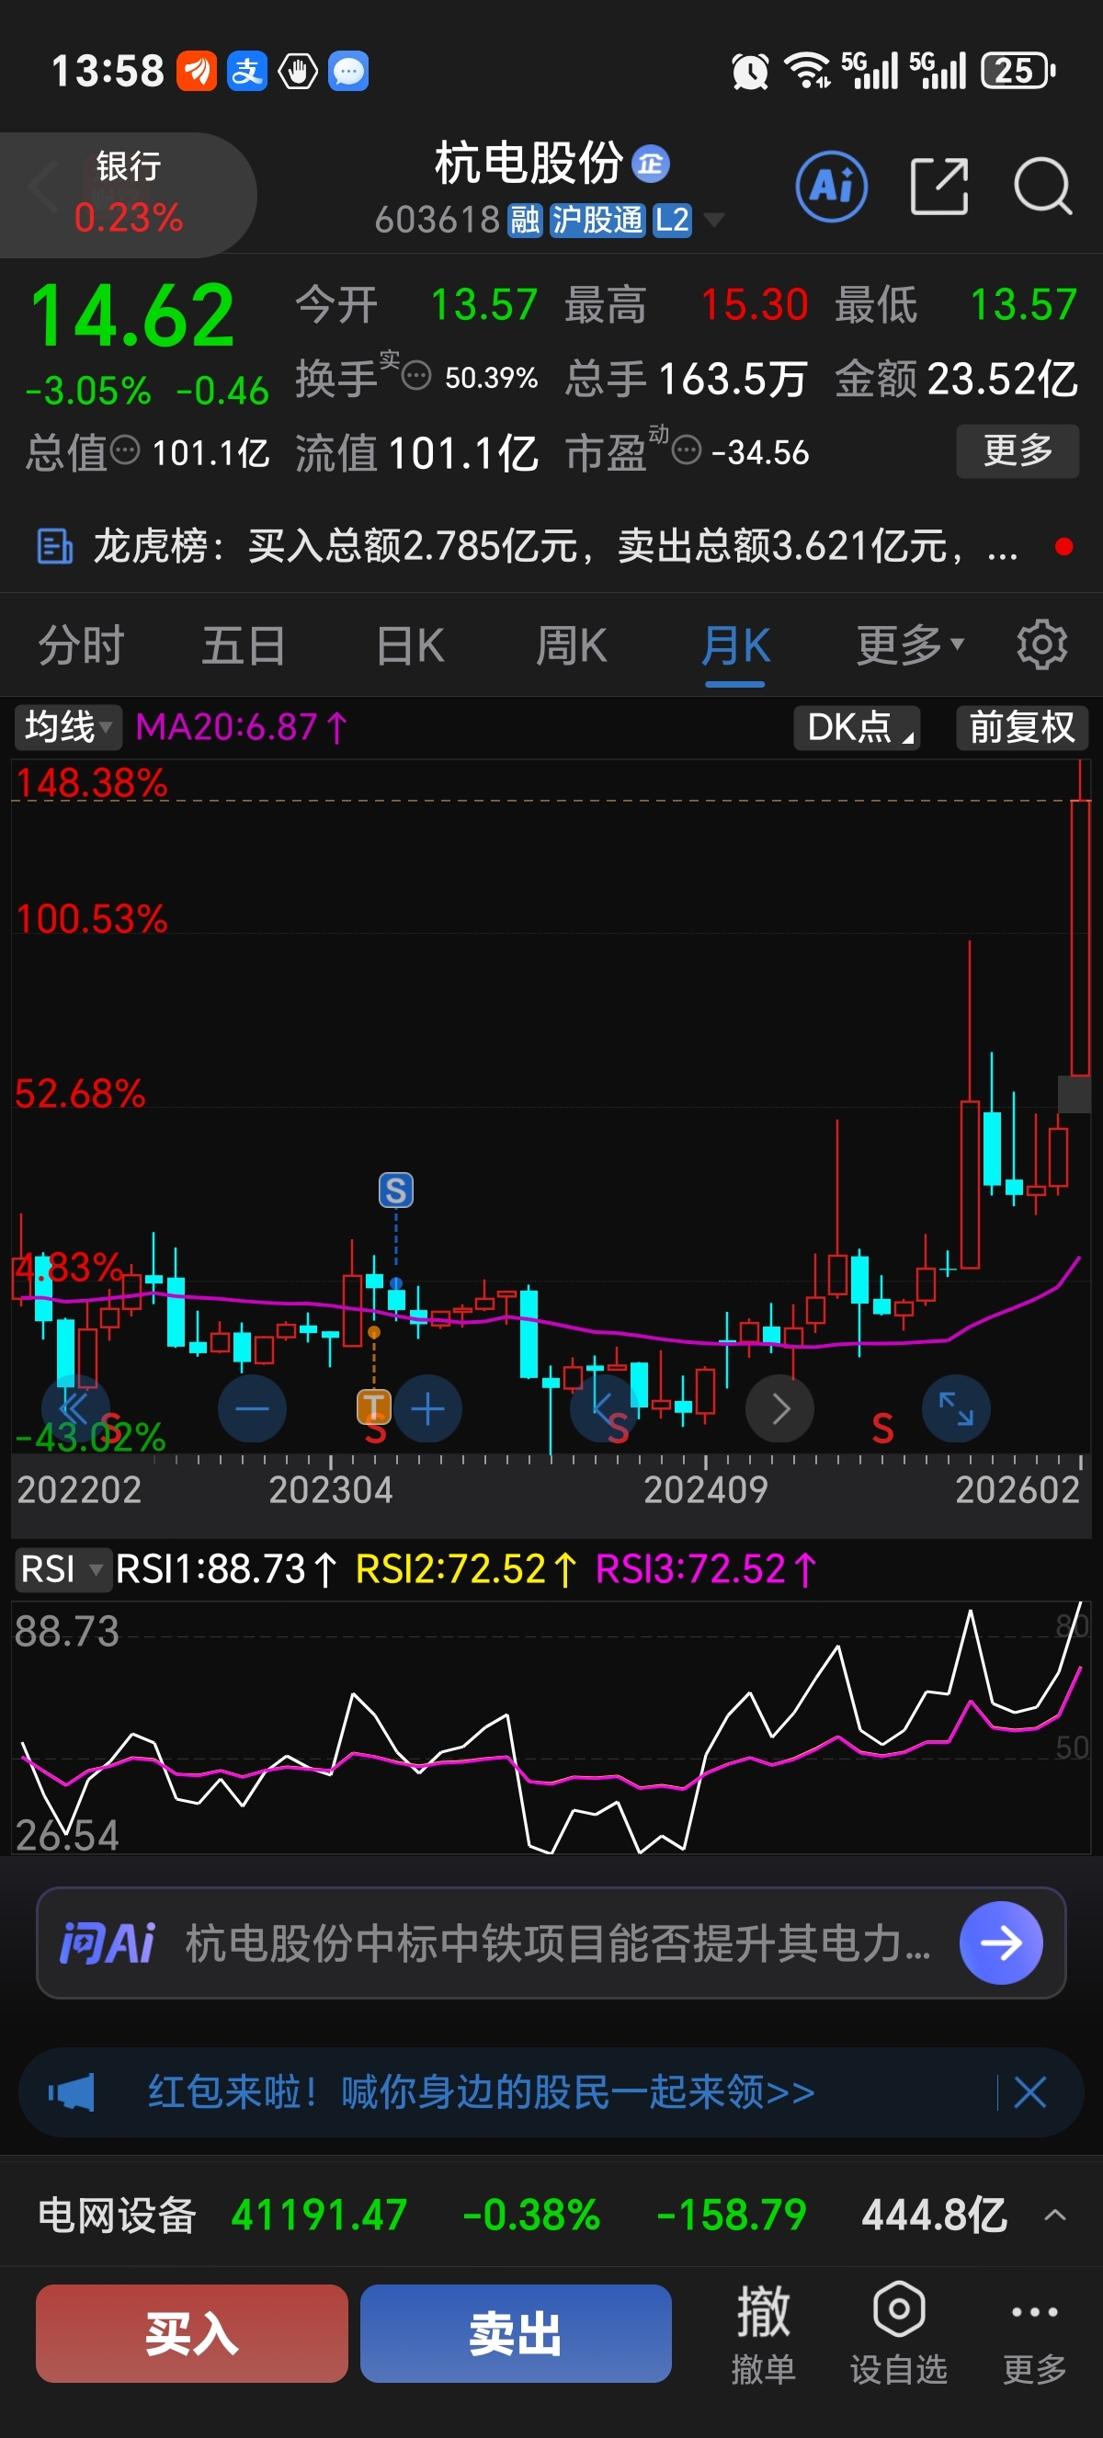The height and width of the screenshot is (2438, 1103).
Task: Tap RSI3:72.52 value label
Action: 707,1569
